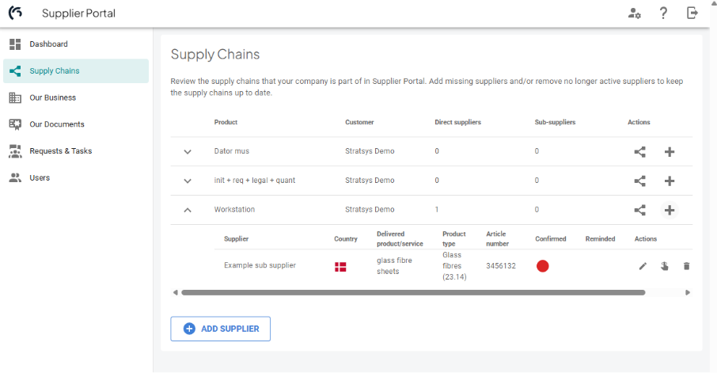Go to Dashboard in the sidebar
The width and height of the screenshot is (717, 373).
48,44
